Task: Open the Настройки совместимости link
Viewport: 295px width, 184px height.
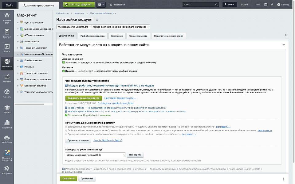Action: [120, 98]
